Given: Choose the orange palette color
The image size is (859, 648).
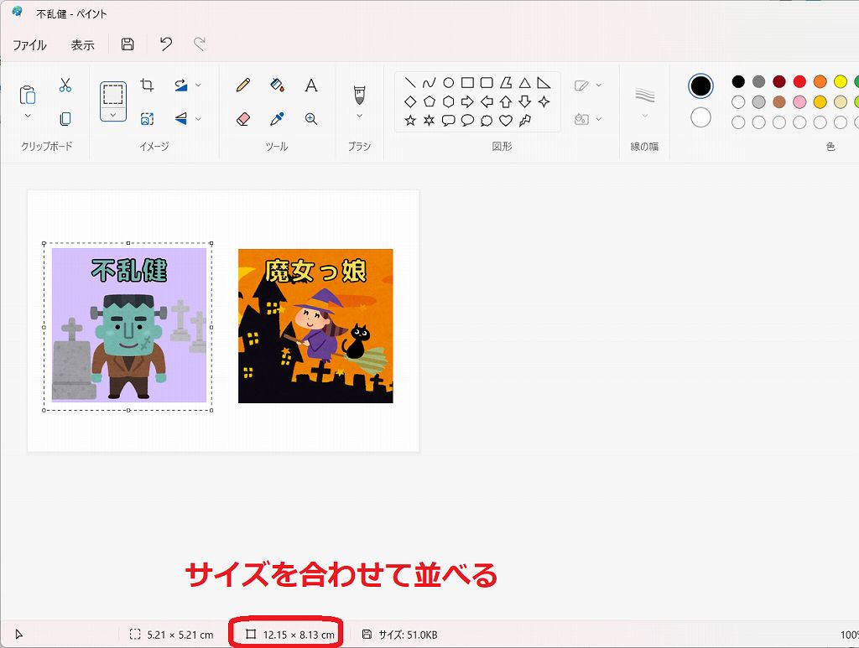Looking at the screenshot, I should click(820, 81).
